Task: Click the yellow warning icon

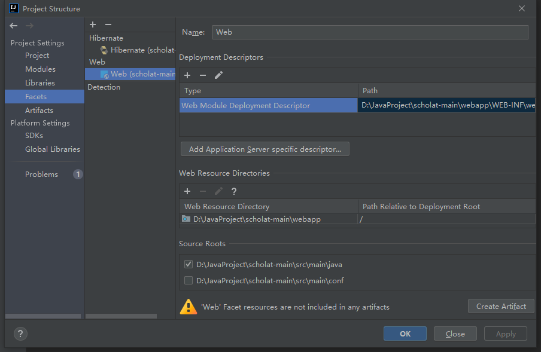Action: 189,307
